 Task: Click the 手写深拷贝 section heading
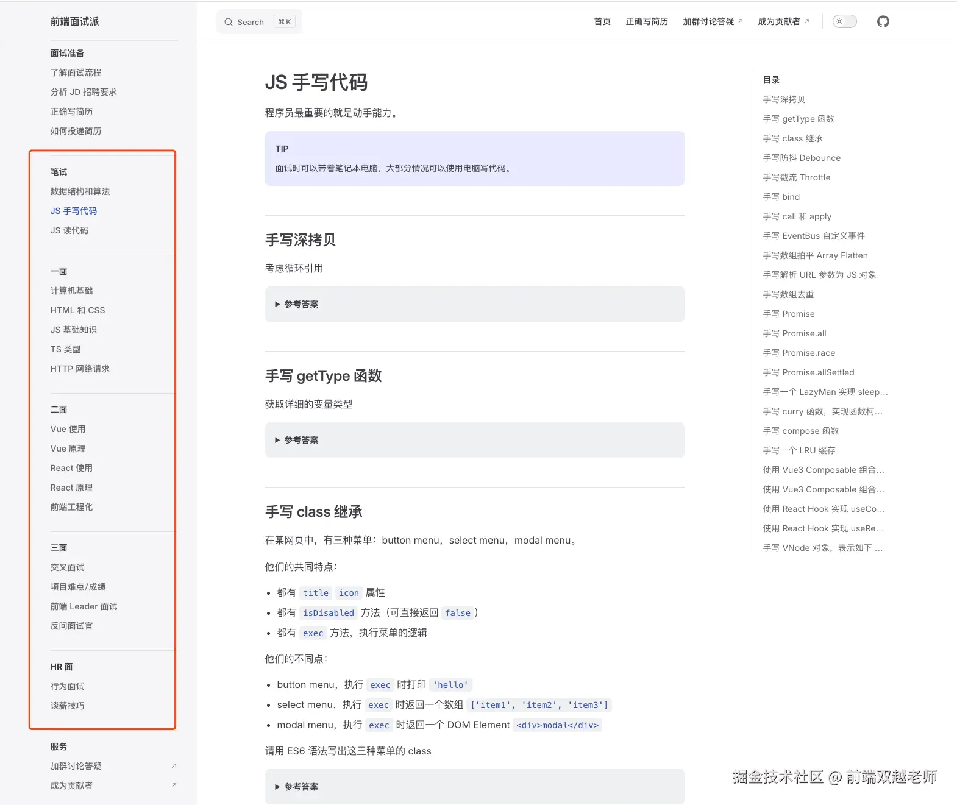[301, 240]
